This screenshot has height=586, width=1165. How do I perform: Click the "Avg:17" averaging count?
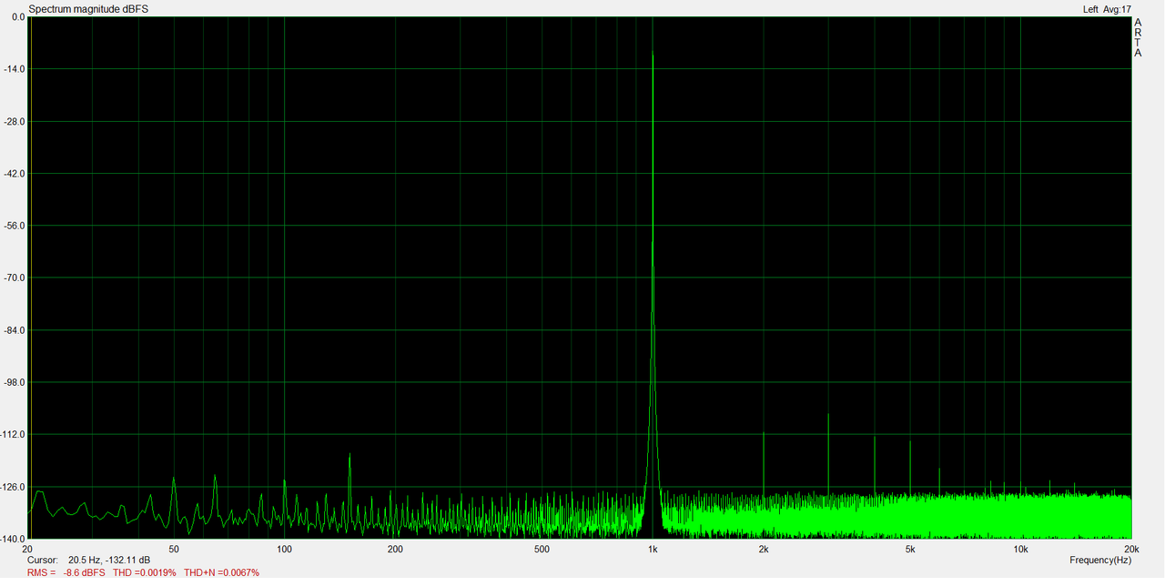1118,9
